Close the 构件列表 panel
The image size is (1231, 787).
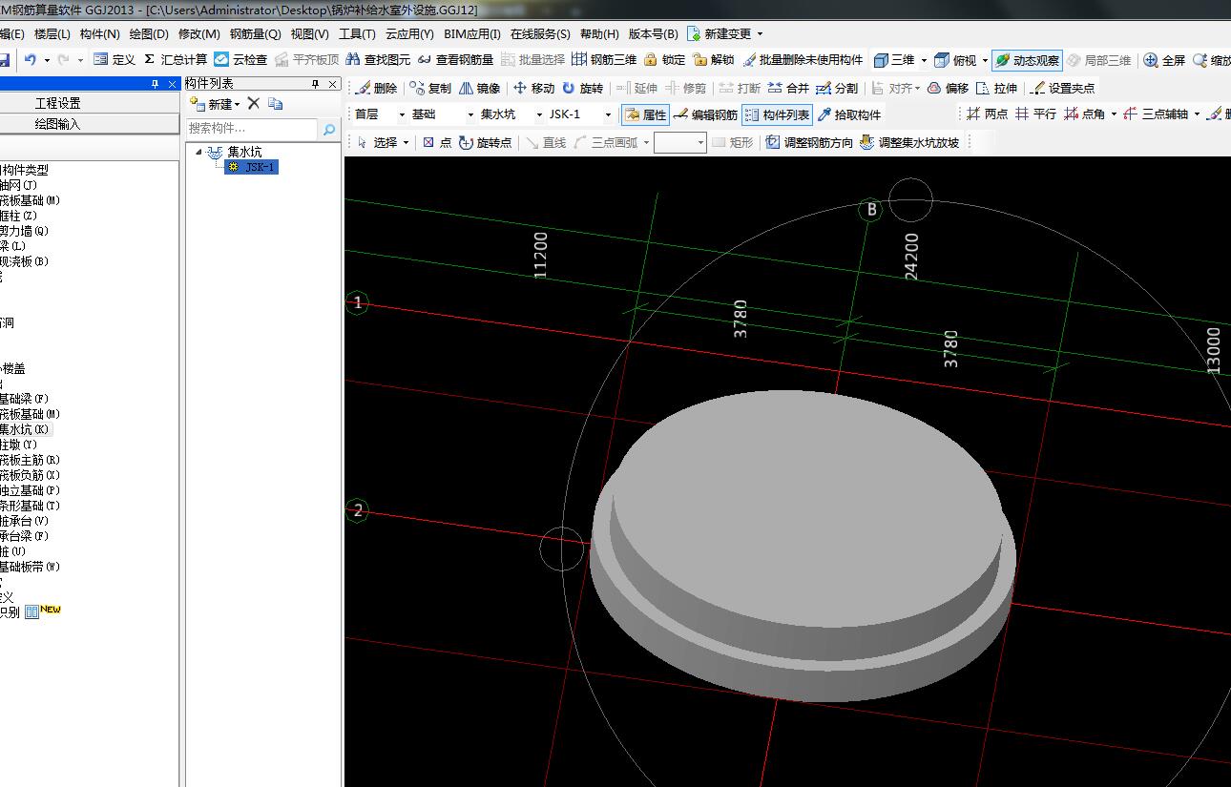pos(333,84)
